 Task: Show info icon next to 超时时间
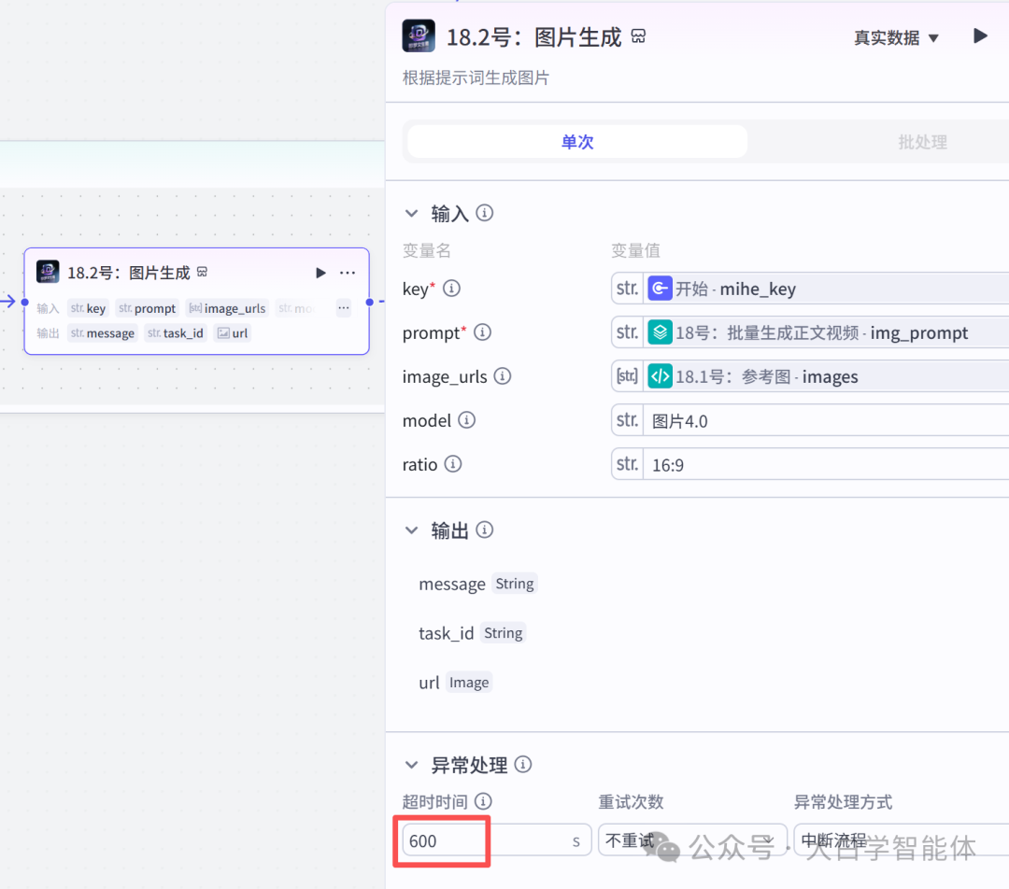pyautogui.click(x=483, y=801)
